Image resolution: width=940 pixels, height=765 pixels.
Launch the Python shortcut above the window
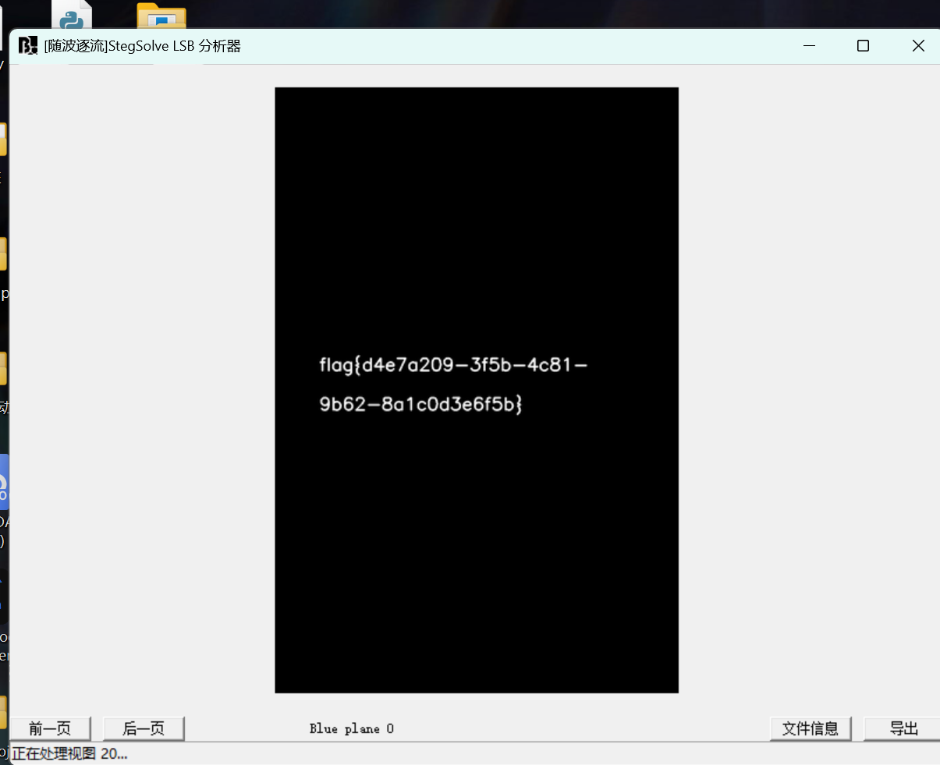pos(72,16)
